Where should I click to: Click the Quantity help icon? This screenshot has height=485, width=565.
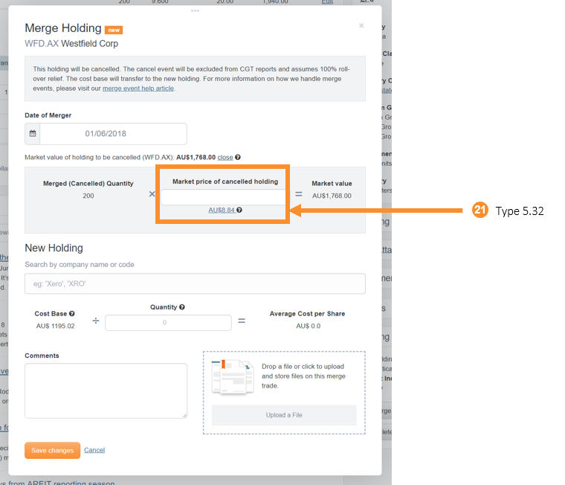182,307
